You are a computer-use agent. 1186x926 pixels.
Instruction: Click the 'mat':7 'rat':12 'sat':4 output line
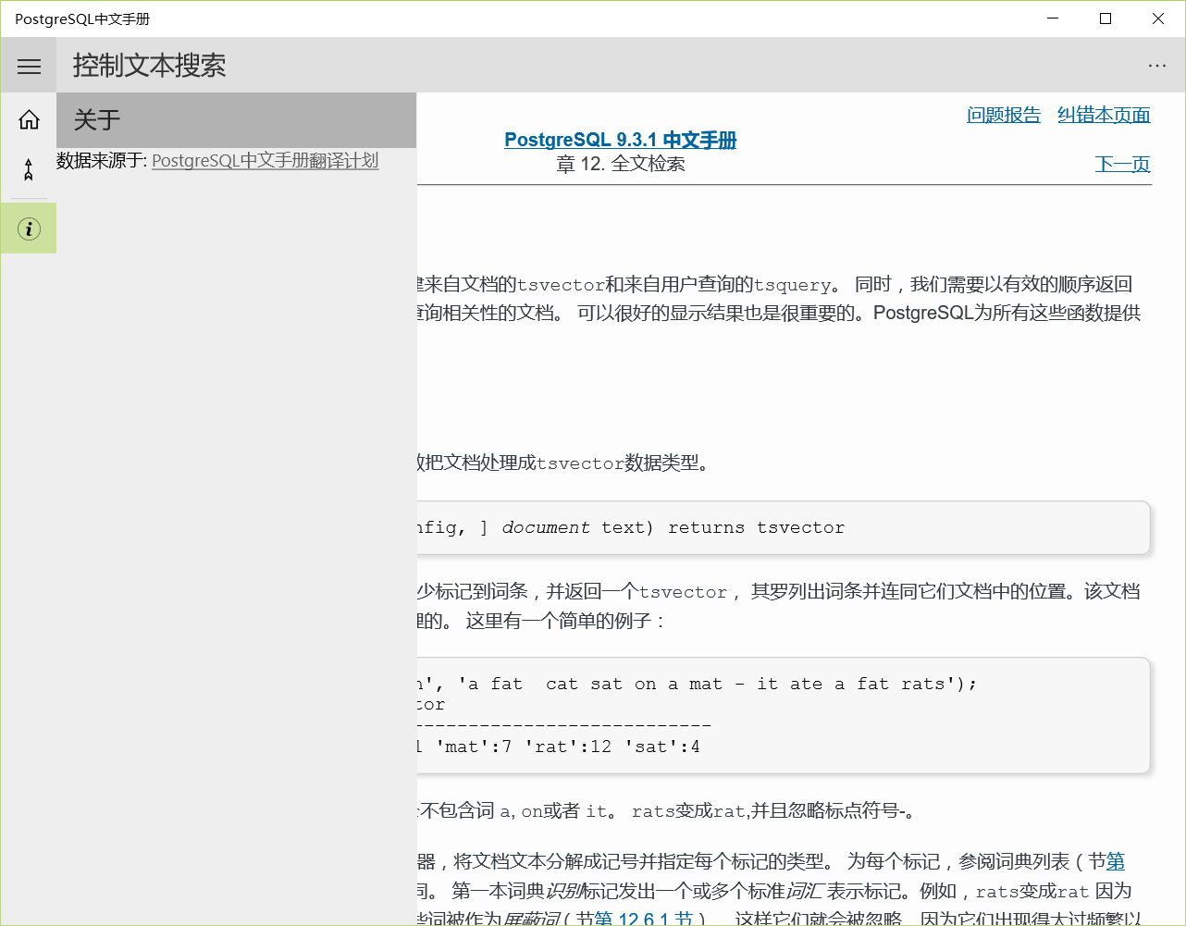coord(559,747)
